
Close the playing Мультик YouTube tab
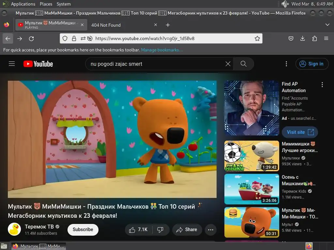(82, 25)
